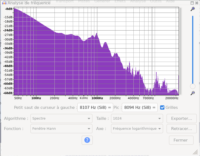
Task: Open the Pistes menu behind the dialog
Action: click(x=84, y=1)
